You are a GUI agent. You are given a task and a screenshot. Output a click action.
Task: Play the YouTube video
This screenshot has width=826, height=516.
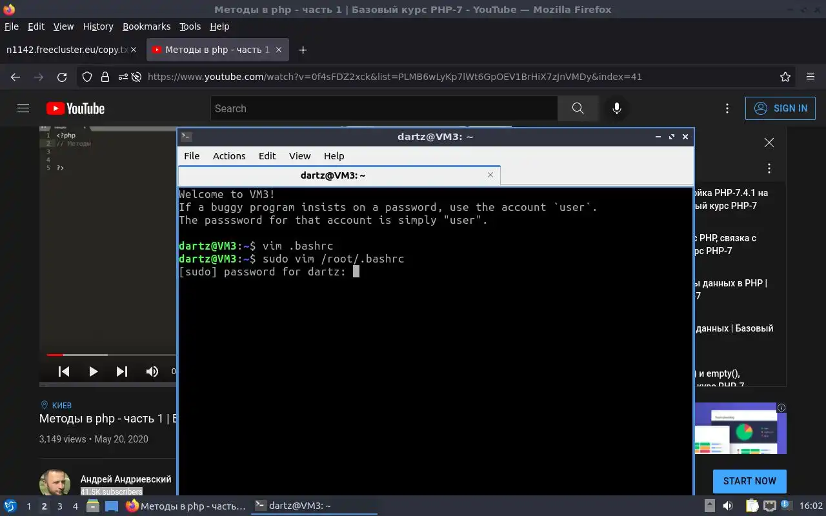tap(93, 371)
